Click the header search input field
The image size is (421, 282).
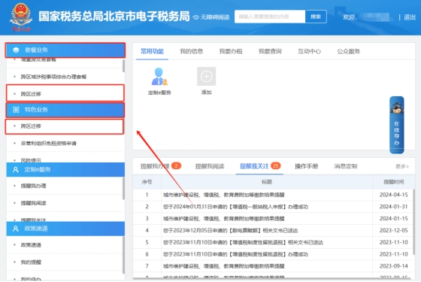coord(270,17)
